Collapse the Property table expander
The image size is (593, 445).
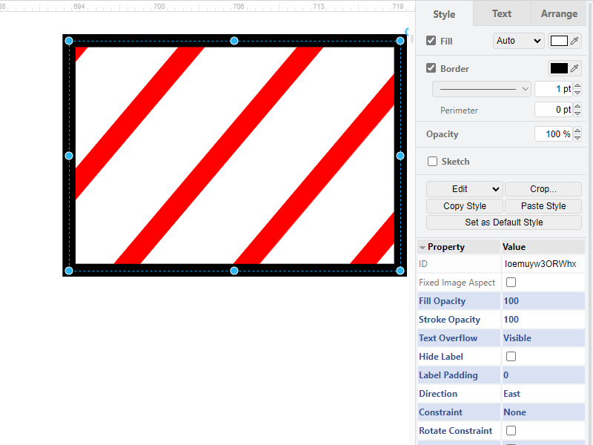coord(422,248)
